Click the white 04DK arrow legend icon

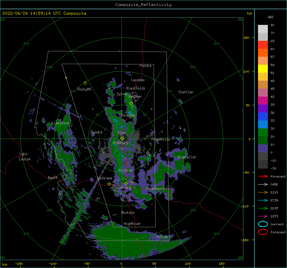263,185
